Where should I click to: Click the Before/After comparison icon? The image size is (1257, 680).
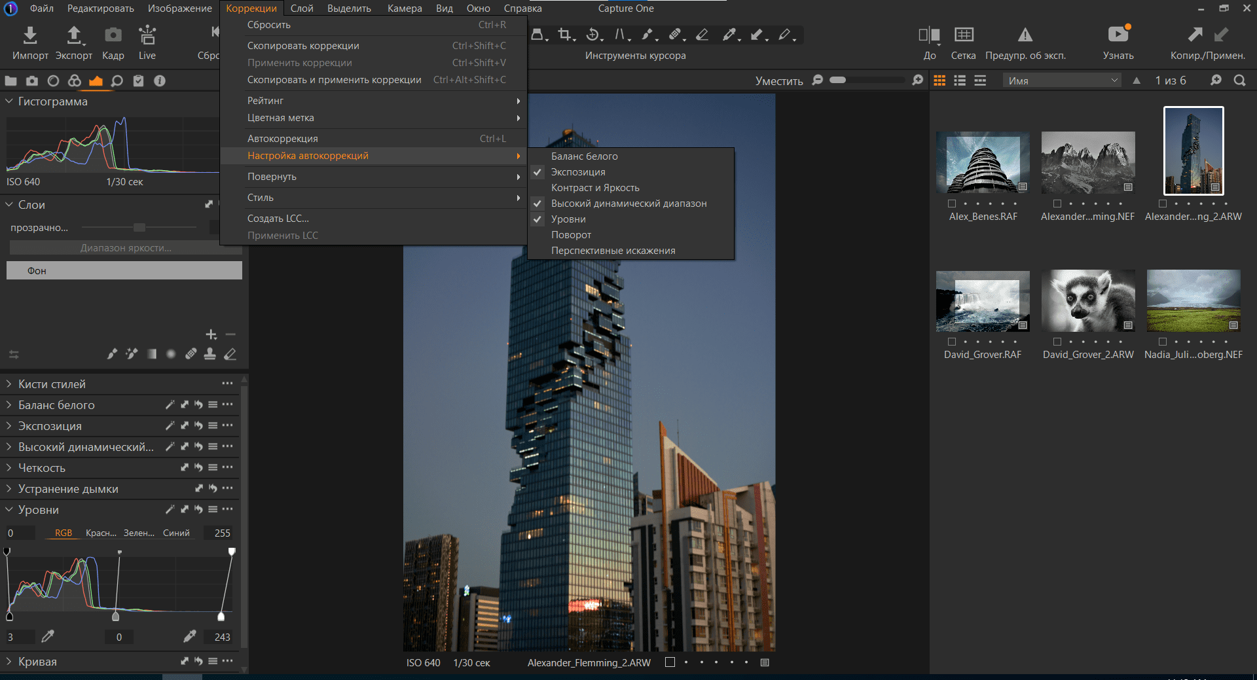tap(929, 35)
